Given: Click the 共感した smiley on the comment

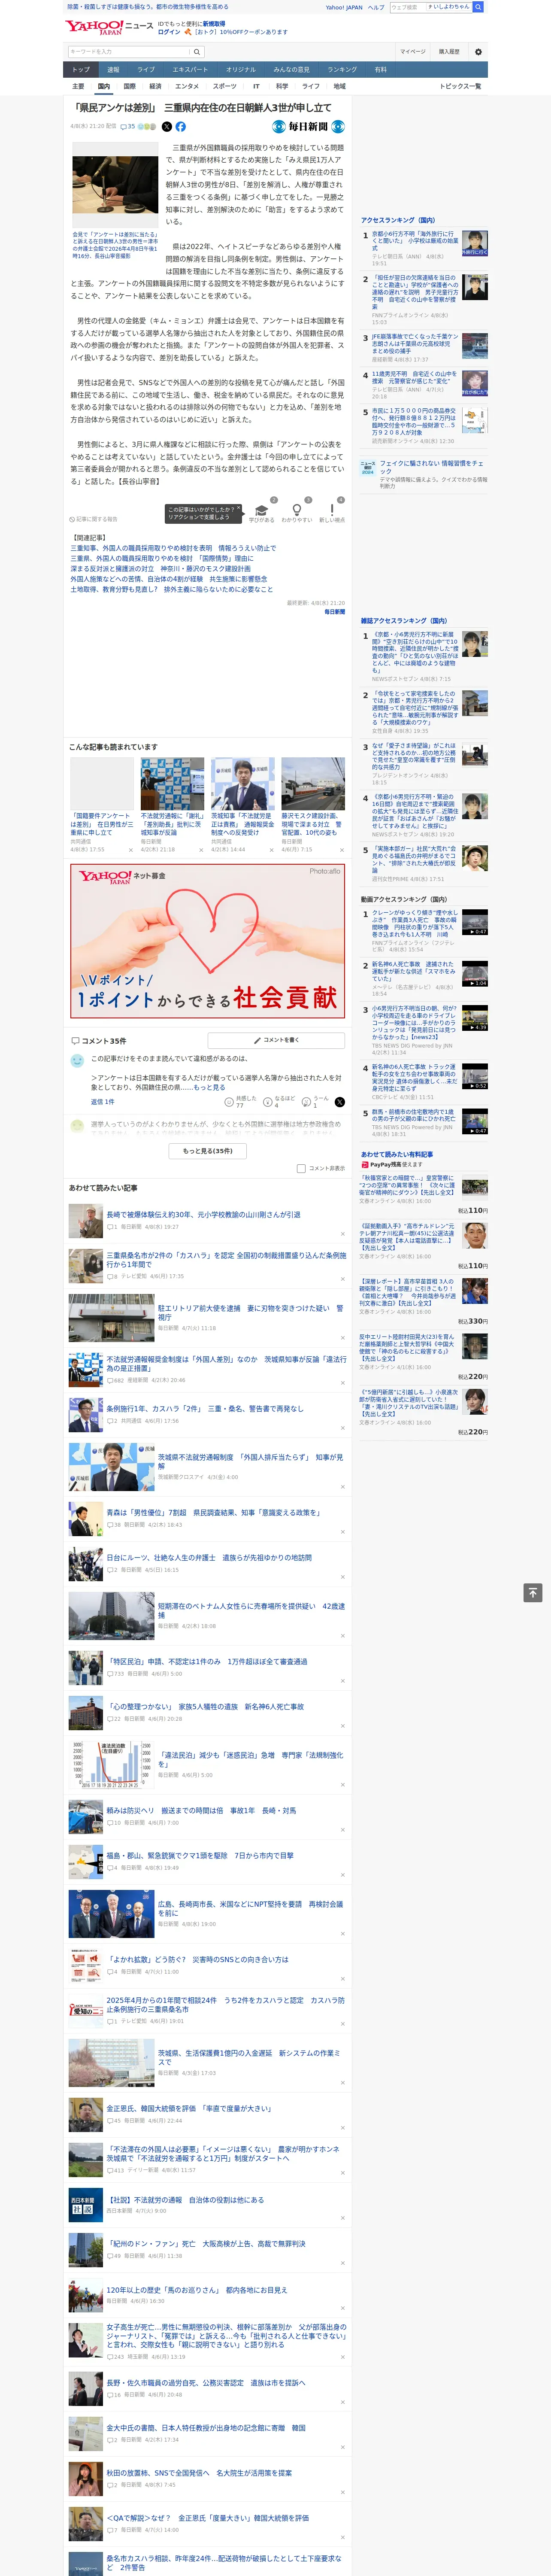Looking at the screenshot, I should (x=230, y=1102).
